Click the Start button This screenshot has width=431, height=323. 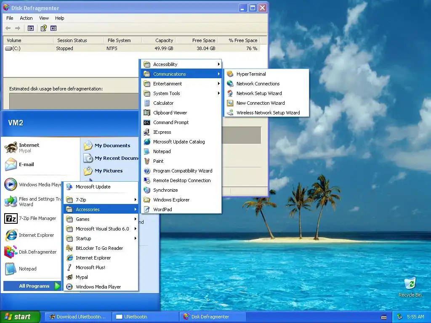point(20,317)
